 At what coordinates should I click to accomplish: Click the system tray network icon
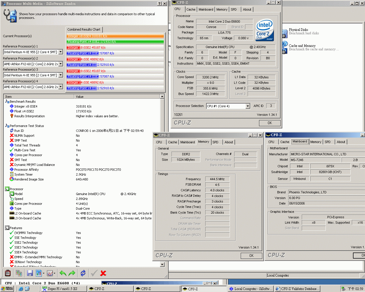(343, 289)
